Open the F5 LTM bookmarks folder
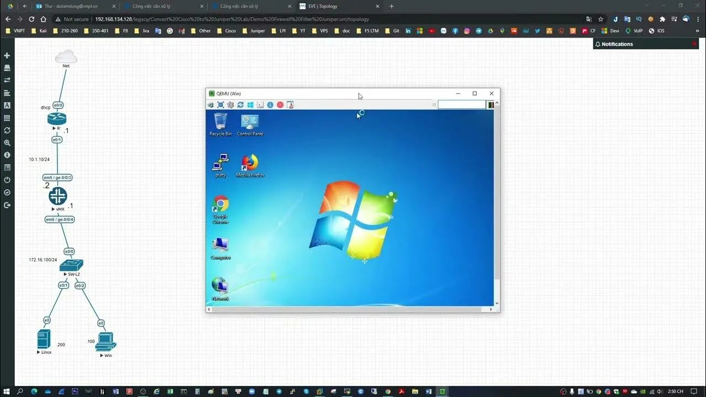The image size is (706, 397). coord(368,31)
